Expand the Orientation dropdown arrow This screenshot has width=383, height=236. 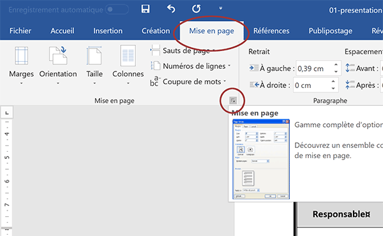point(58,83)
